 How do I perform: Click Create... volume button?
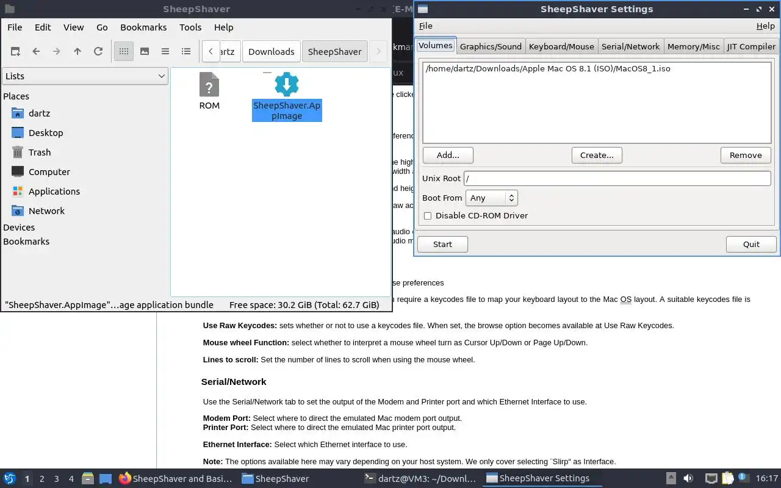[597, 155]
